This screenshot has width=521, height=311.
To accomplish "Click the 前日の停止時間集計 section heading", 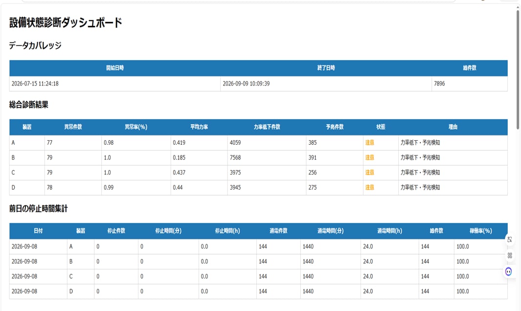I will 38,209.
